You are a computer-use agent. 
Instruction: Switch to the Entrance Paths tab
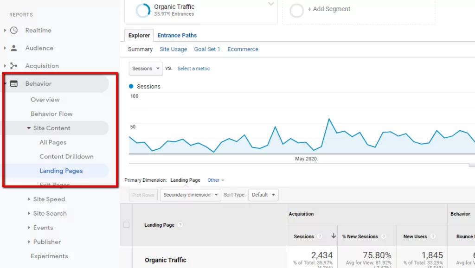[177, 35]
